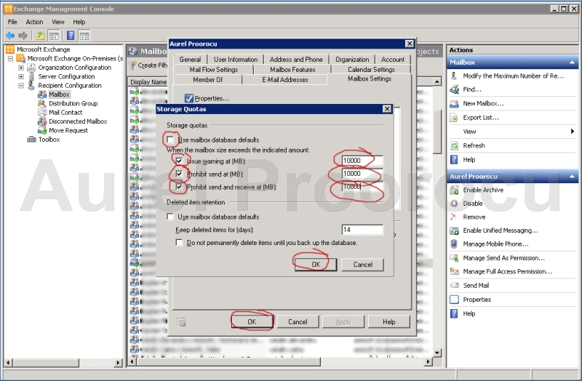Collapse the Aurel Proorocu actions section
This screenshot has width=582, height=381.
coord(572,177)
